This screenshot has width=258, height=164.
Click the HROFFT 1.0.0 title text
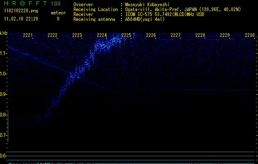coord(32,3)
